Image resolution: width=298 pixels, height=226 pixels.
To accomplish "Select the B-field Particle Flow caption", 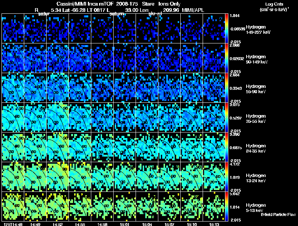I will click(278, 215).
